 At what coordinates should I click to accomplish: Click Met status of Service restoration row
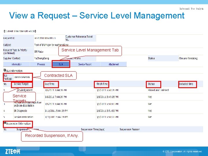click(x=150, y=117)
